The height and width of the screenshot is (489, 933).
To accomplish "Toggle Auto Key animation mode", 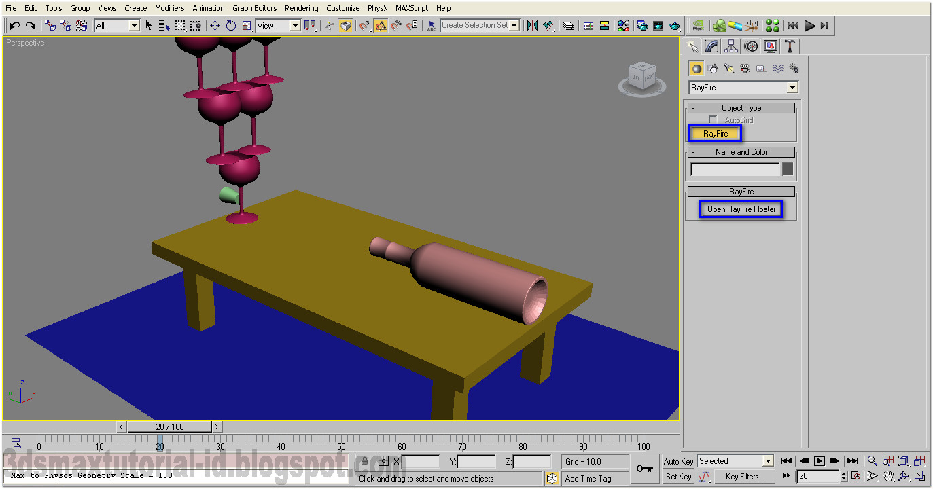I will pyautogui.click(x=677, y=461).
